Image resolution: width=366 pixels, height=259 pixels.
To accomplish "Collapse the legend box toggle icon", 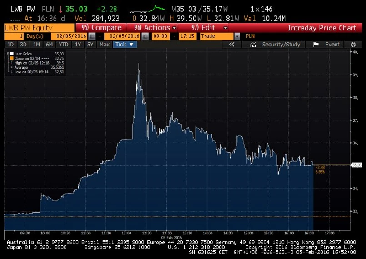I will (8, 54).
